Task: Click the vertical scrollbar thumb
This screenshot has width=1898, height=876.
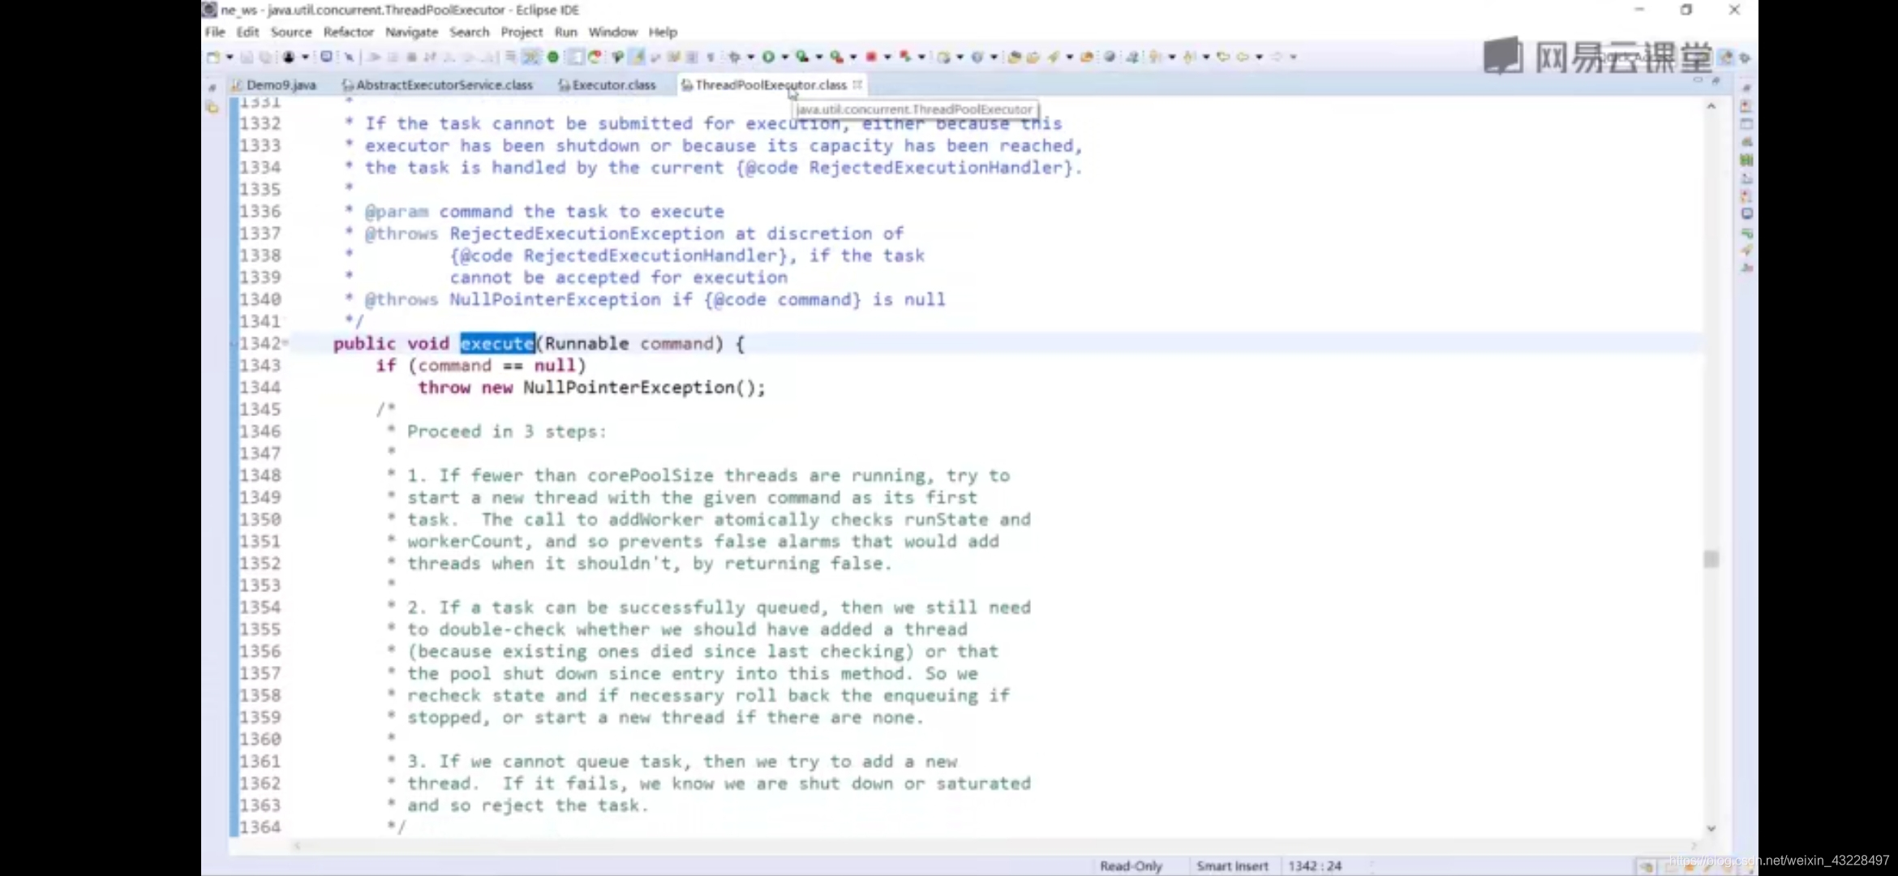Action: 1711,559
